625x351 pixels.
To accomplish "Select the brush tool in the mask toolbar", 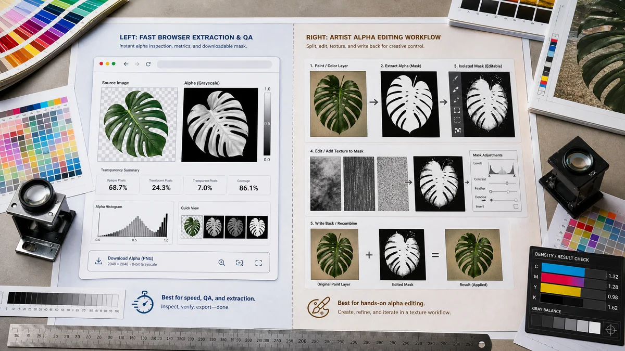I will pyautogui.click(x=456, y=78).
